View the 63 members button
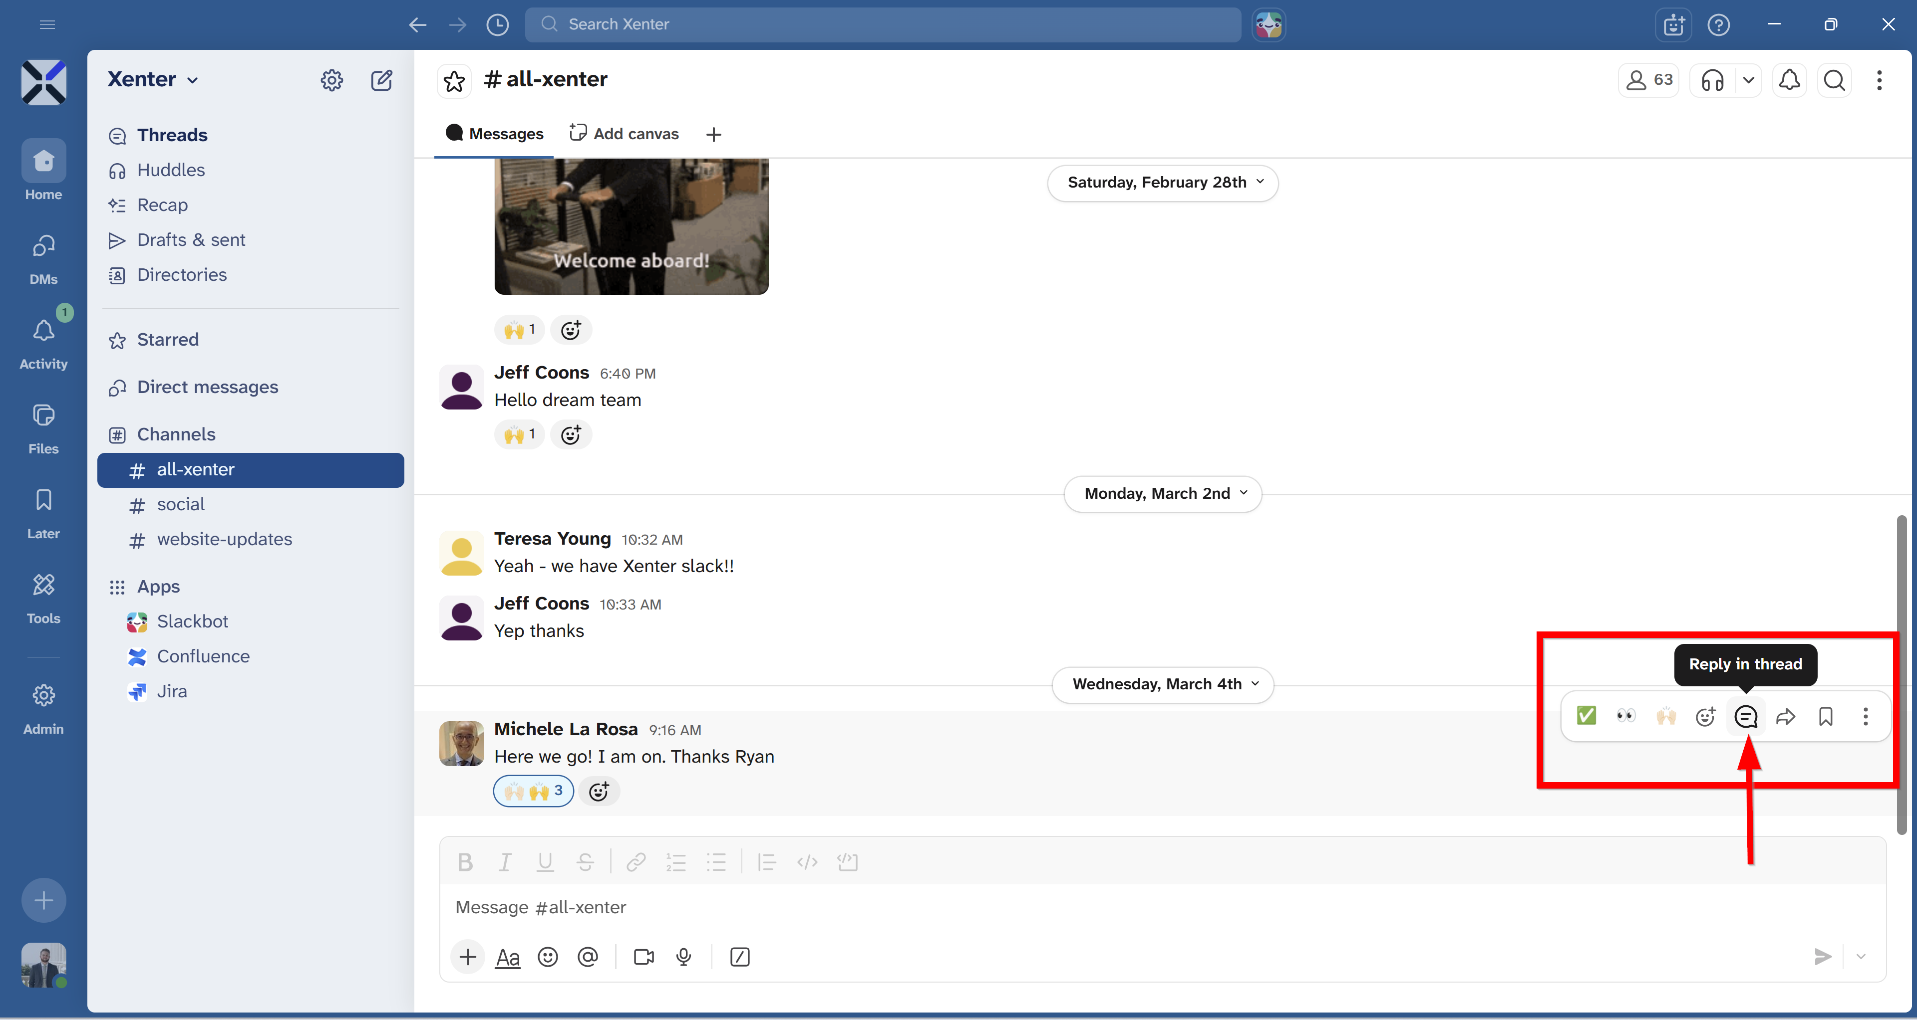 pos(1648,80)
